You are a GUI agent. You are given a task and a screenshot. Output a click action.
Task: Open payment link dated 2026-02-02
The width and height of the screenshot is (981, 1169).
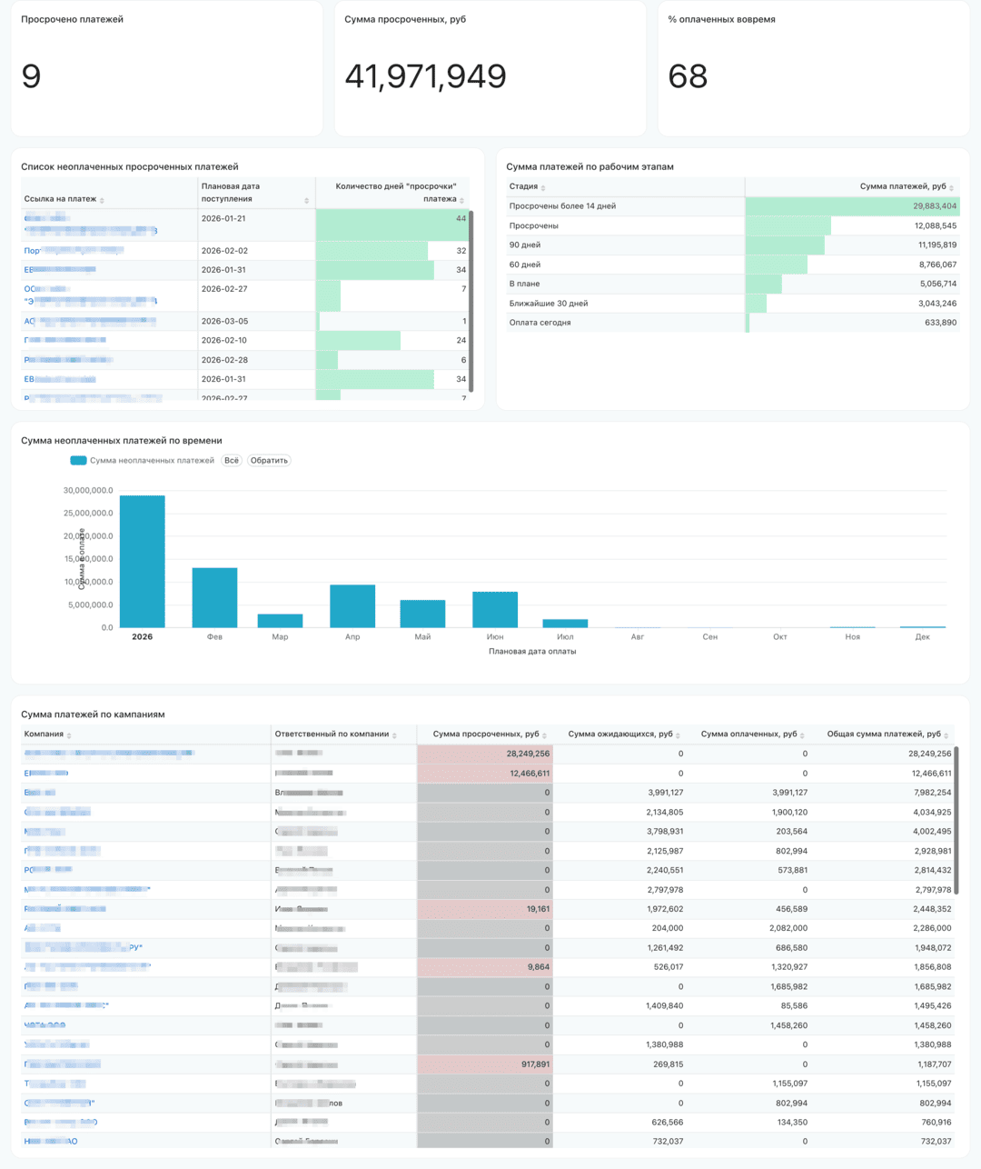[73, 251]
